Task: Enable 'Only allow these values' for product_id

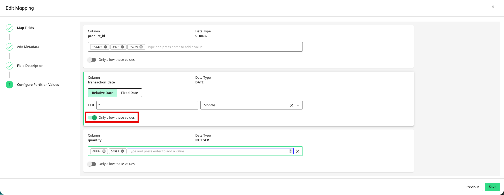Action: [x=92, y=60]
